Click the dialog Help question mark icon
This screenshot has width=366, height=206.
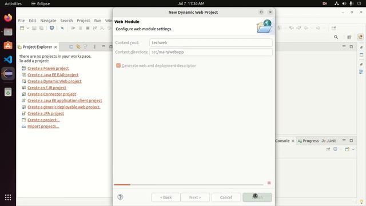coord(120,197)
